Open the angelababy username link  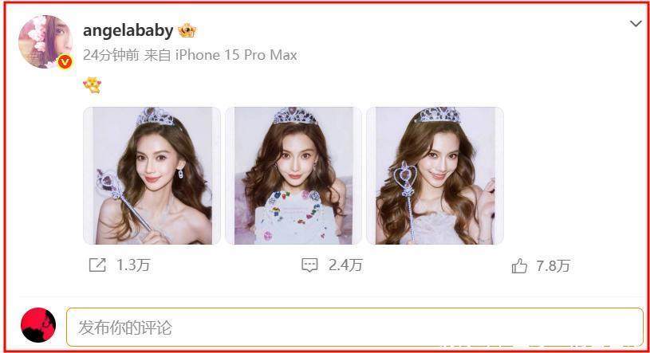[x=128, y=30]
